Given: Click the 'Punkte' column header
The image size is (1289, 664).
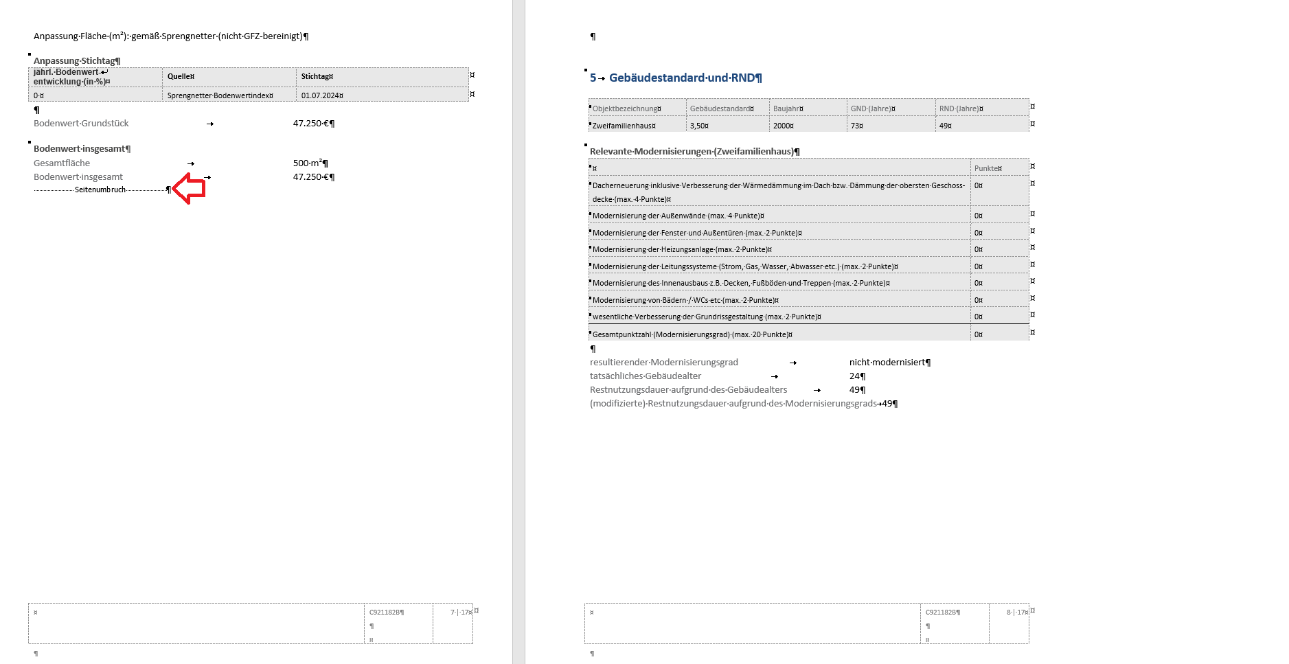Looking at the screenshot, I should pos(988,168).
